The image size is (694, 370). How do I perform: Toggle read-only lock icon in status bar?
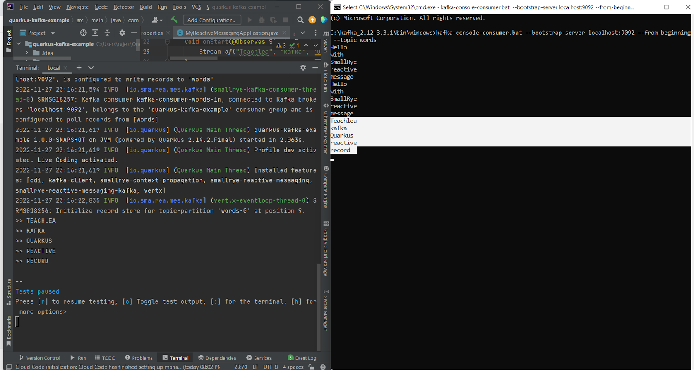point(311,367)
